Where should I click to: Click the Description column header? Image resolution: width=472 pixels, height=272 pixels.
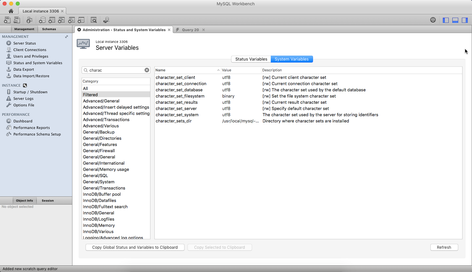[362, 70]
